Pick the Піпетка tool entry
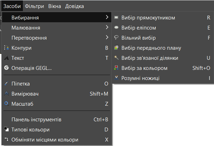 click(x=57, y=84)
